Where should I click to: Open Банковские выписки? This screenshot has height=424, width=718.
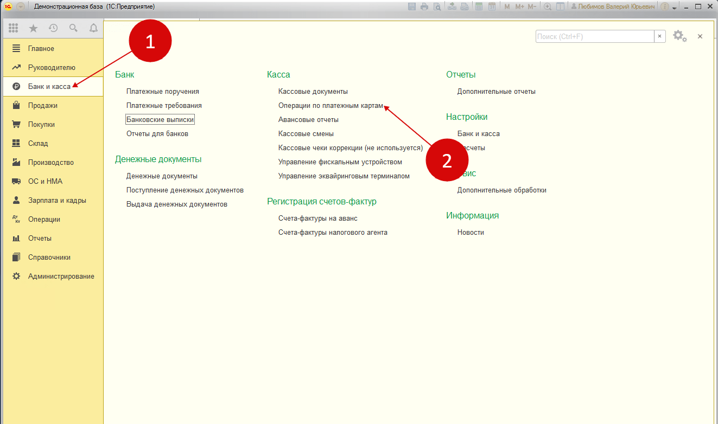tap(160, 120)
